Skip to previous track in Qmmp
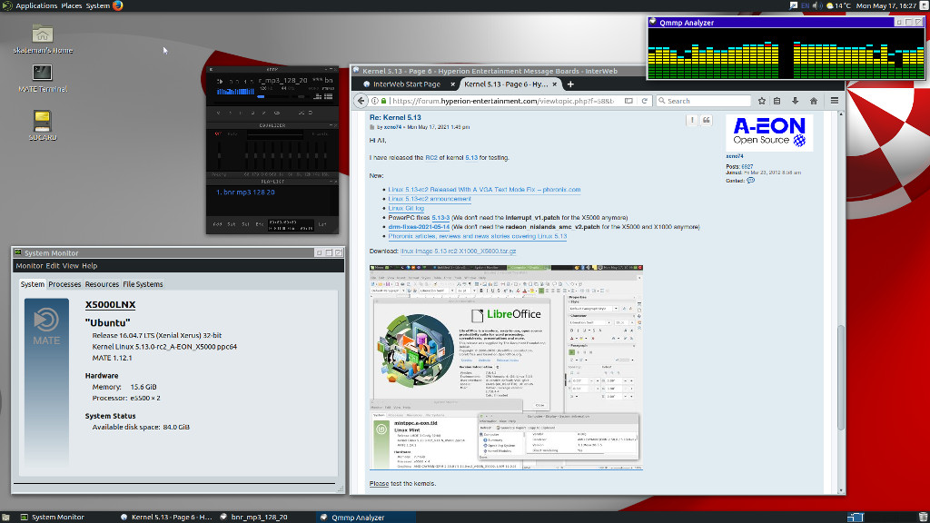The width and height of the screenshot is (930, 523). click(218, 113)
